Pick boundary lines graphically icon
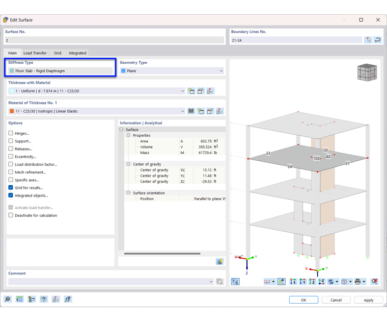387x322 pixels. point(368,40)
